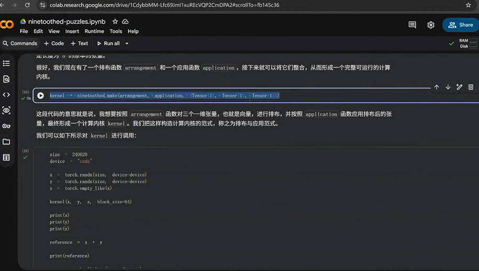Add a new Code cell
This screenshot has height=271, width=479.
pyautogui.click(x=54, y=43)
